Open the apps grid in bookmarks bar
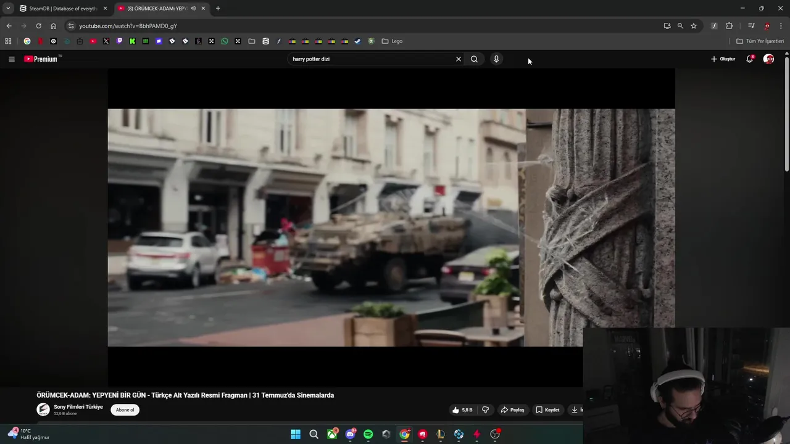 (8, 41)
